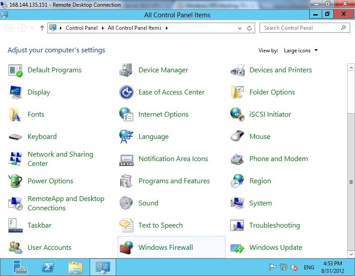Screen dimensions: 355x276
Task: Open the Power Options battery icon
Action: click(16, 181)
